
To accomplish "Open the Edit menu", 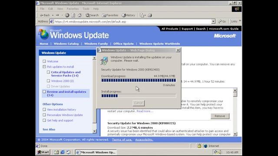I will coord(50,9).
